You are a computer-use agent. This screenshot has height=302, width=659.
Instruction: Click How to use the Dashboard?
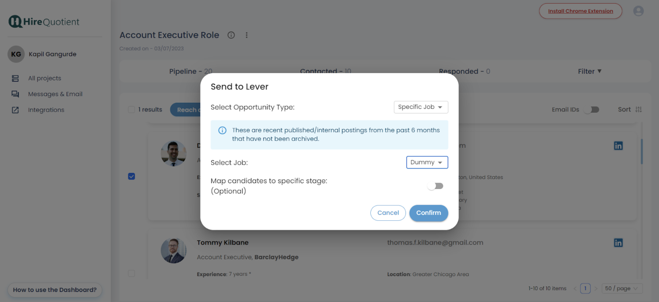(x=55, y=290)
